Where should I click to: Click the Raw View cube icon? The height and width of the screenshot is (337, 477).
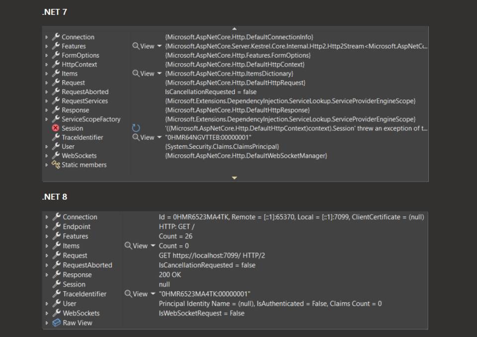point(57,323)
